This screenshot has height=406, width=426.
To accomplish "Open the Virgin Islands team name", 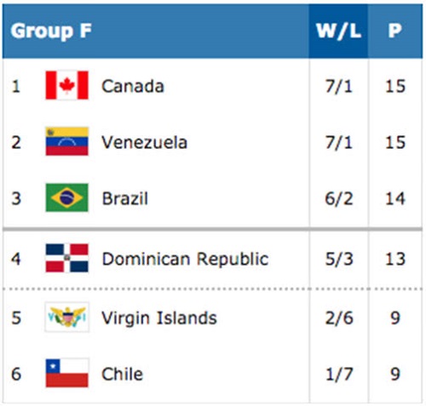I will pos(159,317).
